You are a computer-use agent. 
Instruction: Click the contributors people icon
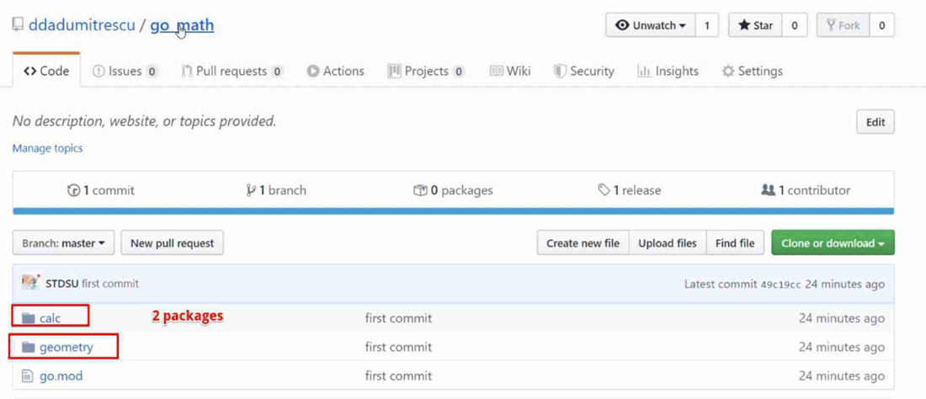[768, 190]
